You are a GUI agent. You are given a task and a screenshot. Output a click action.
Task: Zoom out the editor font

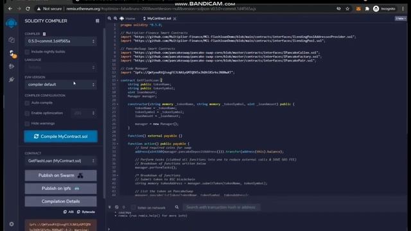[109, 19]
